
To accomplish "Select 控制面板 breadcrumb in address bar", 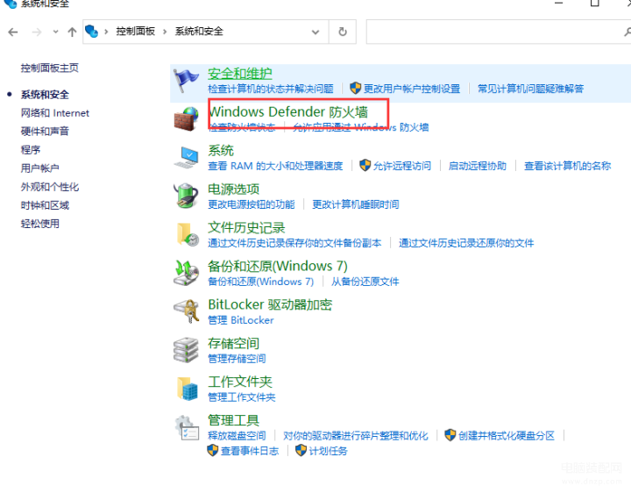I will [136, 32].
